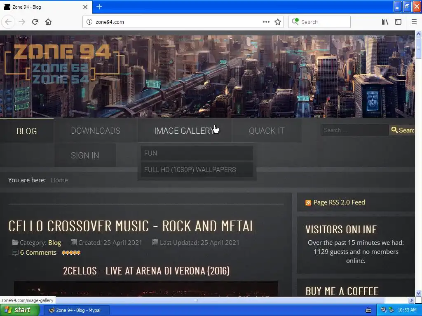Click the yellow site Search button
This screenshot has height=316, width=422.
(402, 130)
